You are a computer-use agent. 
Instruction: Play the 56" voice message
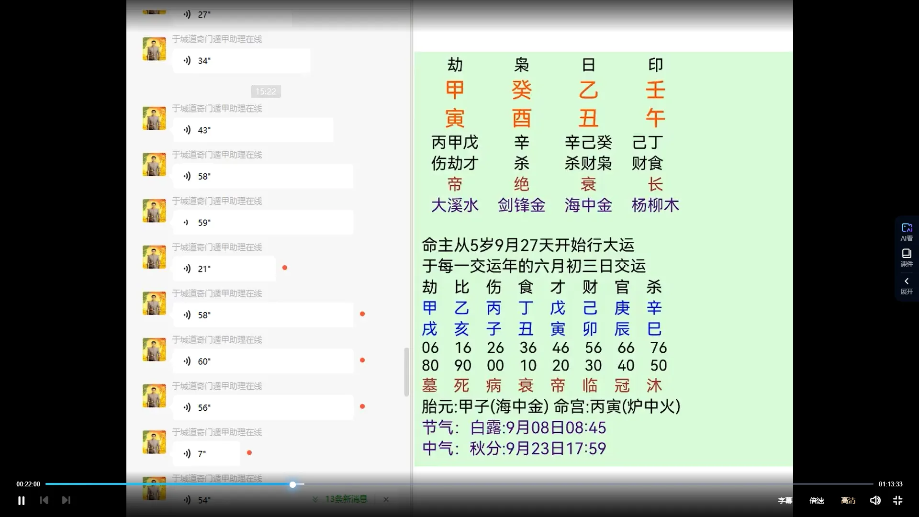click(x=263, y=408)
